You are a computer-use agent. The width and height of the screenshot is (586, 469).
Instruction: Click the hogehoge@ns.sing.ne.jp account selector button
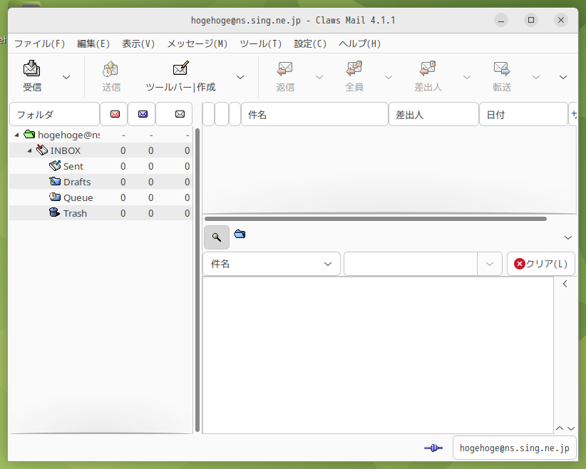click(514, 448)
